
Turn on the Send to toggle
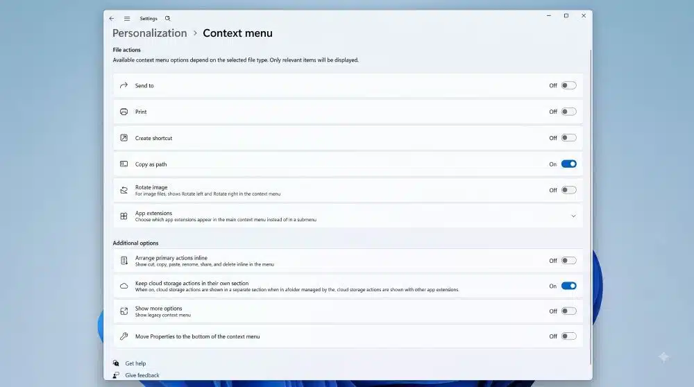569,85
